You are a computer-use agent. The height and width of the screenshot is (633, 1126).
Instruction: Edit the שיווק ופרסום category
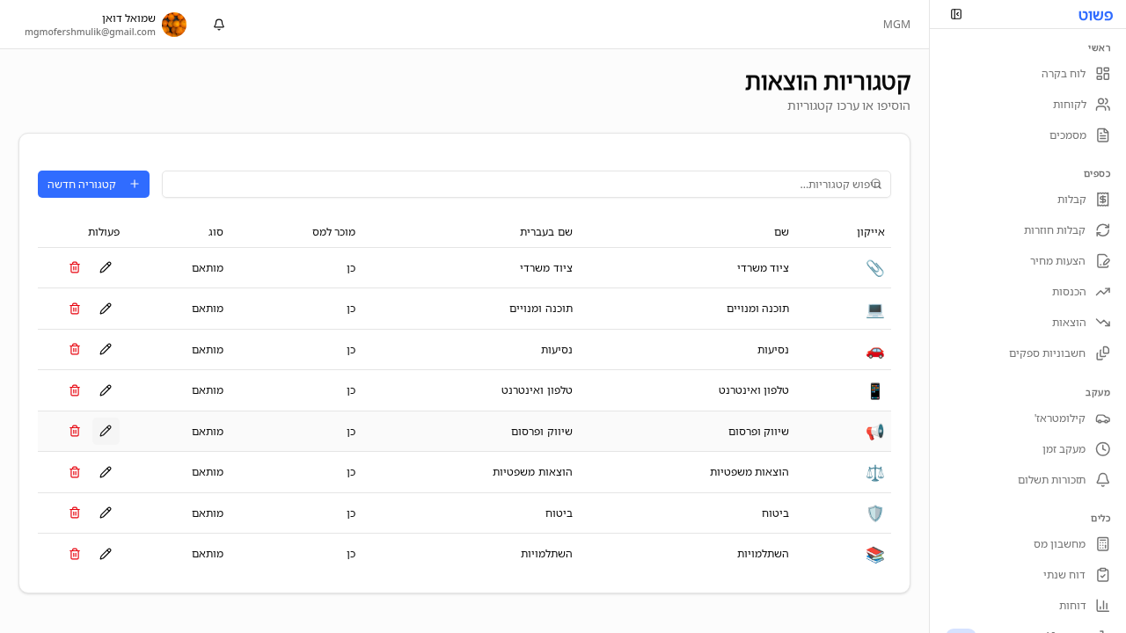(x=106, y=431)
